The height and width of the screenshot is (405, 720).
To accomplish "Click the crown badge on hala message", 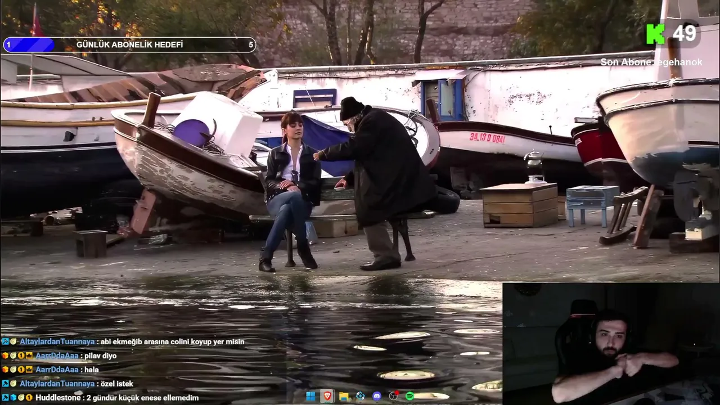I will tap(29, 370).
